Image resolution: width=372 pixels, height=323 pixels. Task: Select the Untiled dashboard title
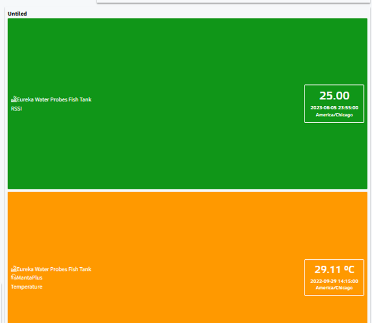18,14
